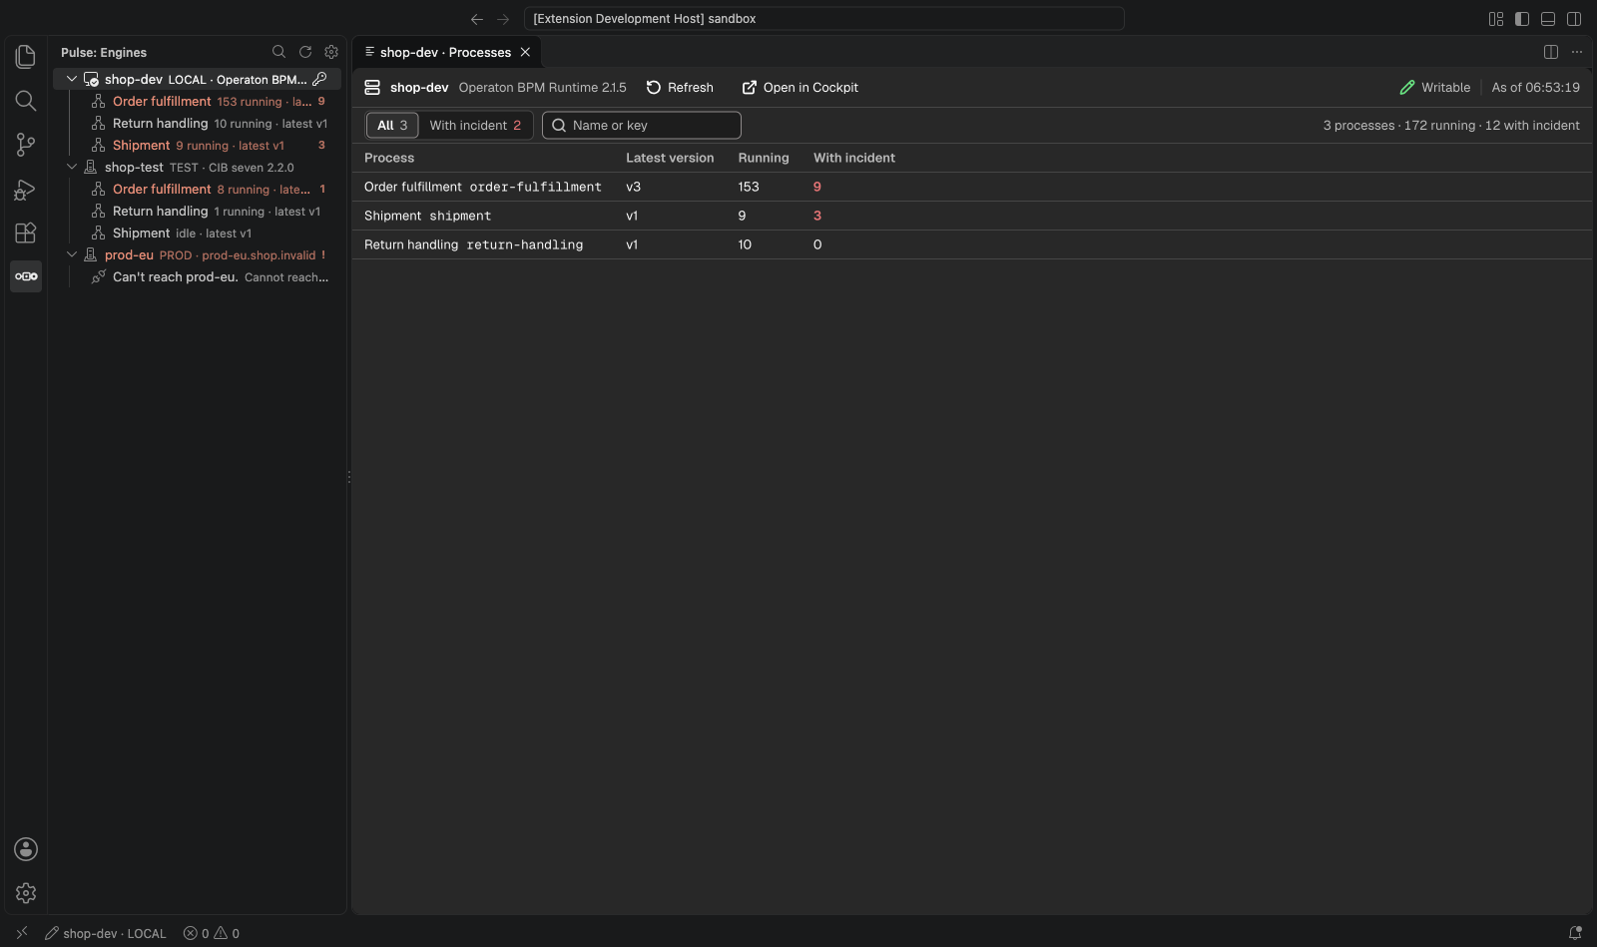Click the search icon in Pulse Engines header
Viewport: 1597px width, 947px height.
(279, 52)
